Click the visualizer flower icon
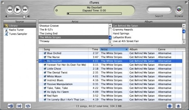Viewport: 189px width, 110px height. click(170, 106)
